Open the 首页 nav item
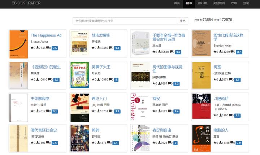The height and width of the screenshot is (155, 260). (x=177, y=3)
